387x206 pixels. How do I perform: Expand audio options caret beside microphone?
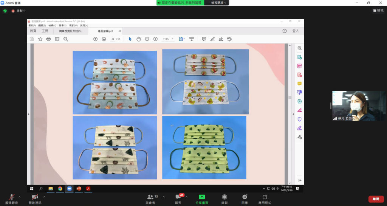click(20, 197)
